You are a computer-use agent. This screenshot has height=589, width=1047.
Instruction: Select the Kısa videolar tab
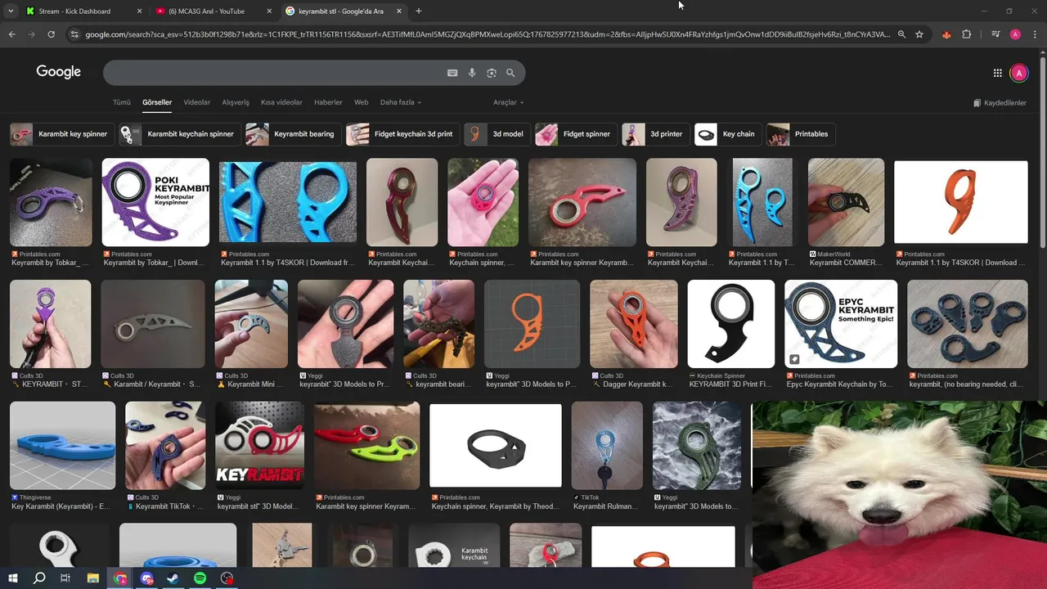click(281, 102)
